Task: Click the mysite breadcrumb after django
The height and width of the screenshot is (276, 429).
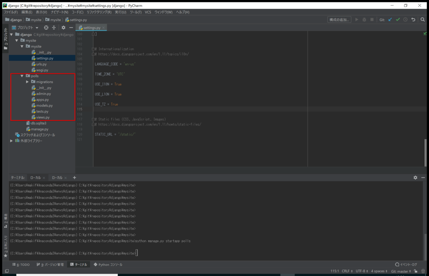Action: click(x=34, y=20)
